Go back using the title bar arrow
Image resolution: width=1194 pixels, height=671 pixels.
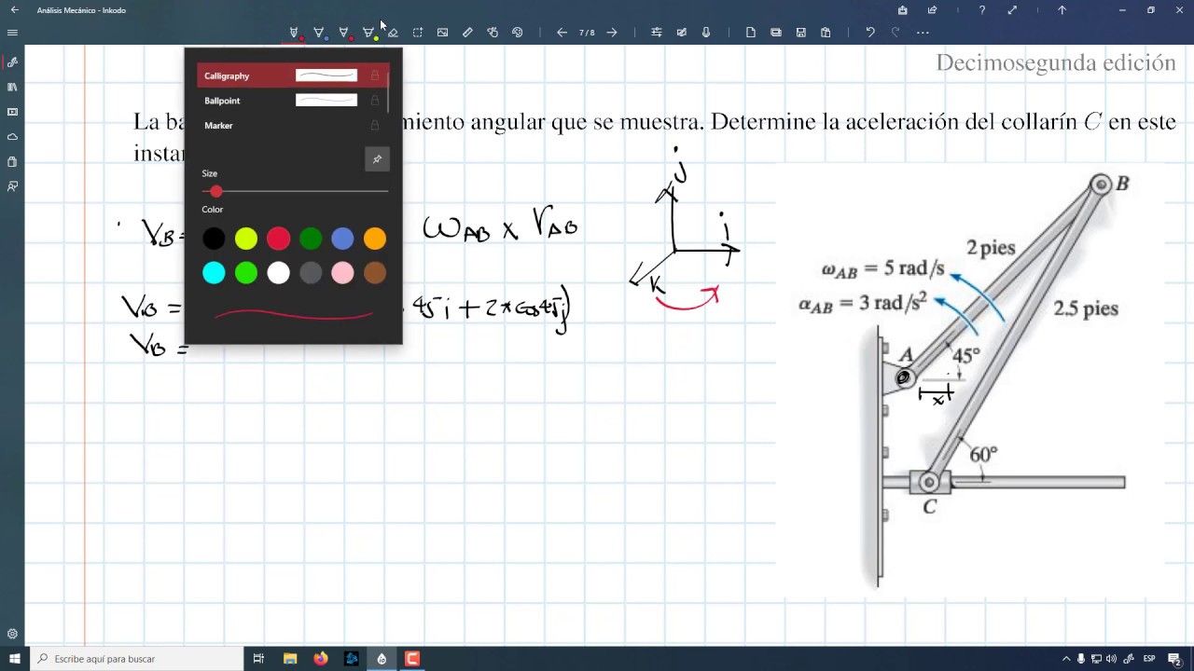[x=14, y=10]
